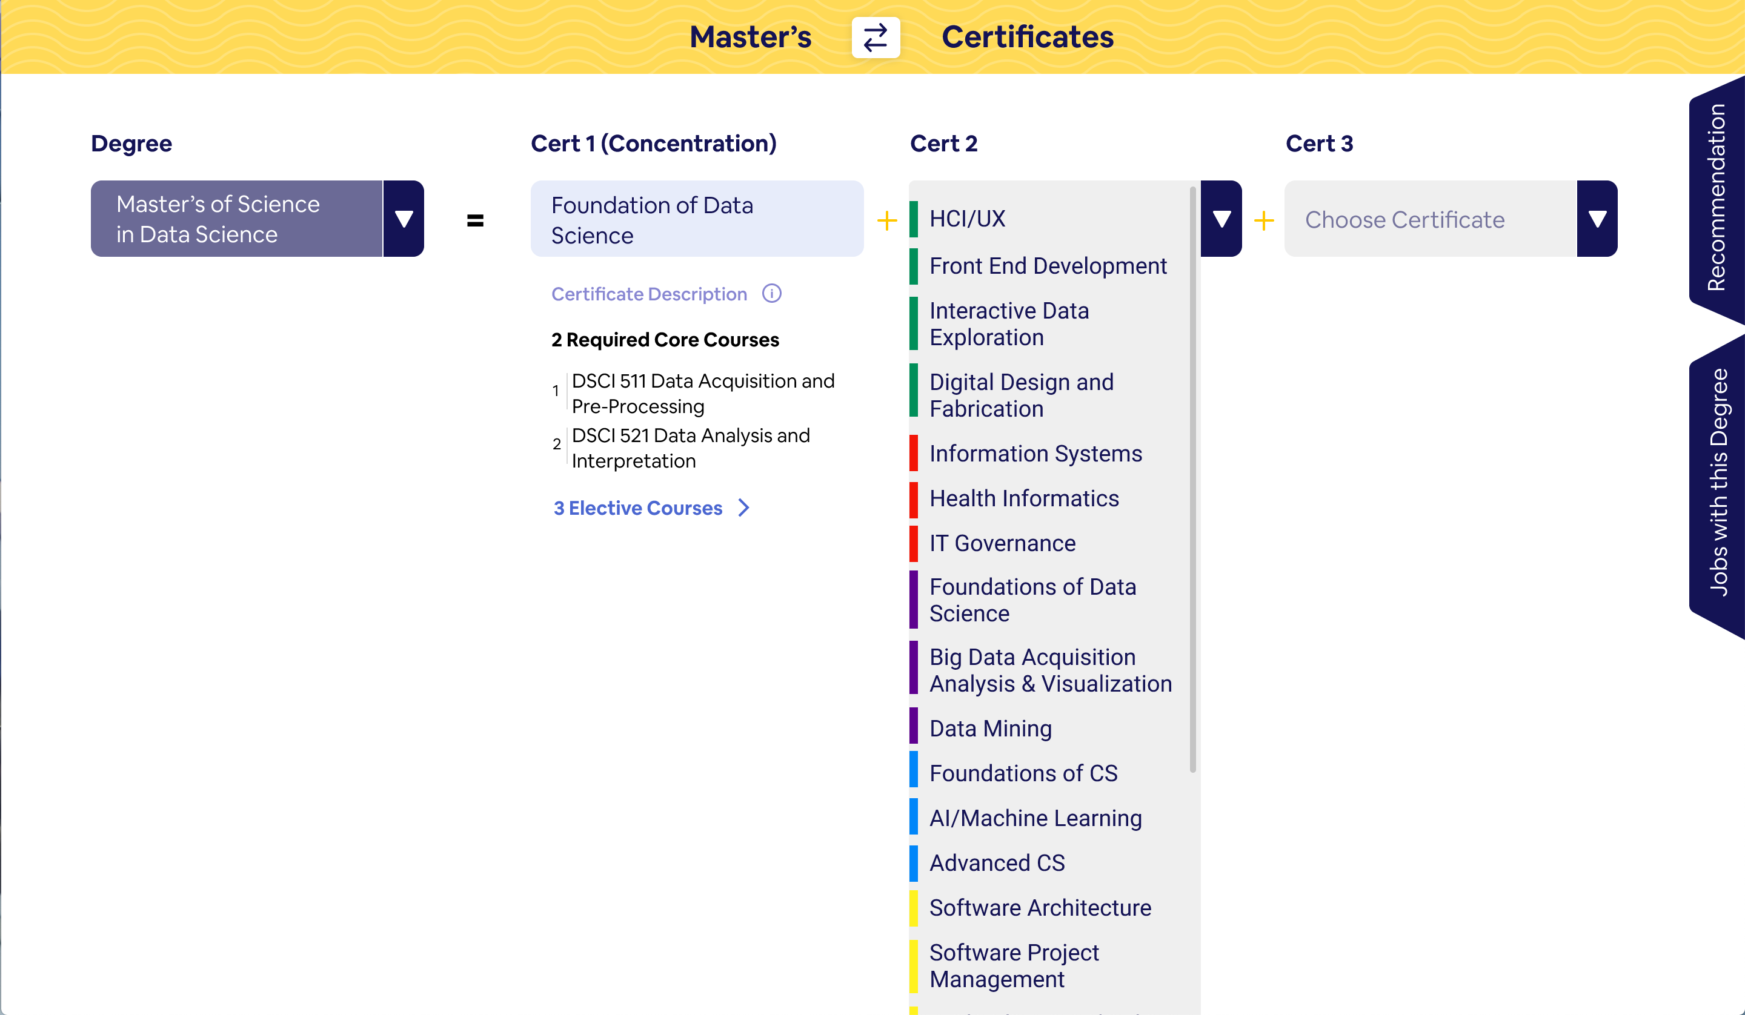1745x1015 pixels.
Task: Switch to the Master's tab
Action: 750,38
